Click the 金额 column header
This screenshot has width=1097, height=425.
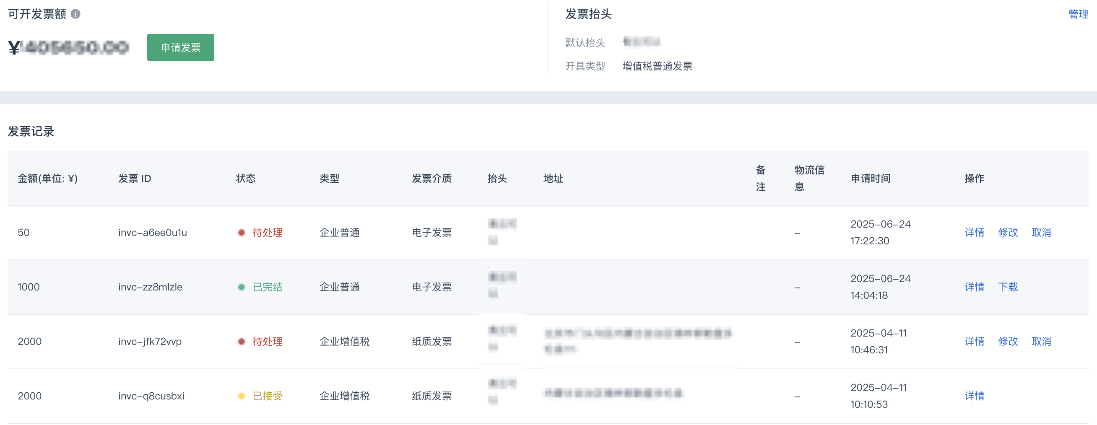[47, 179]
